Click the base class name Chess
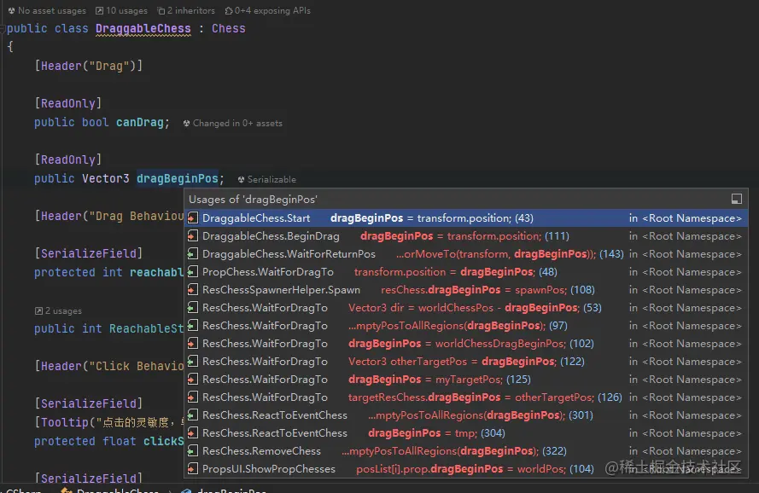The height and width of the screenshot is (493, 759). pos(229,28)
